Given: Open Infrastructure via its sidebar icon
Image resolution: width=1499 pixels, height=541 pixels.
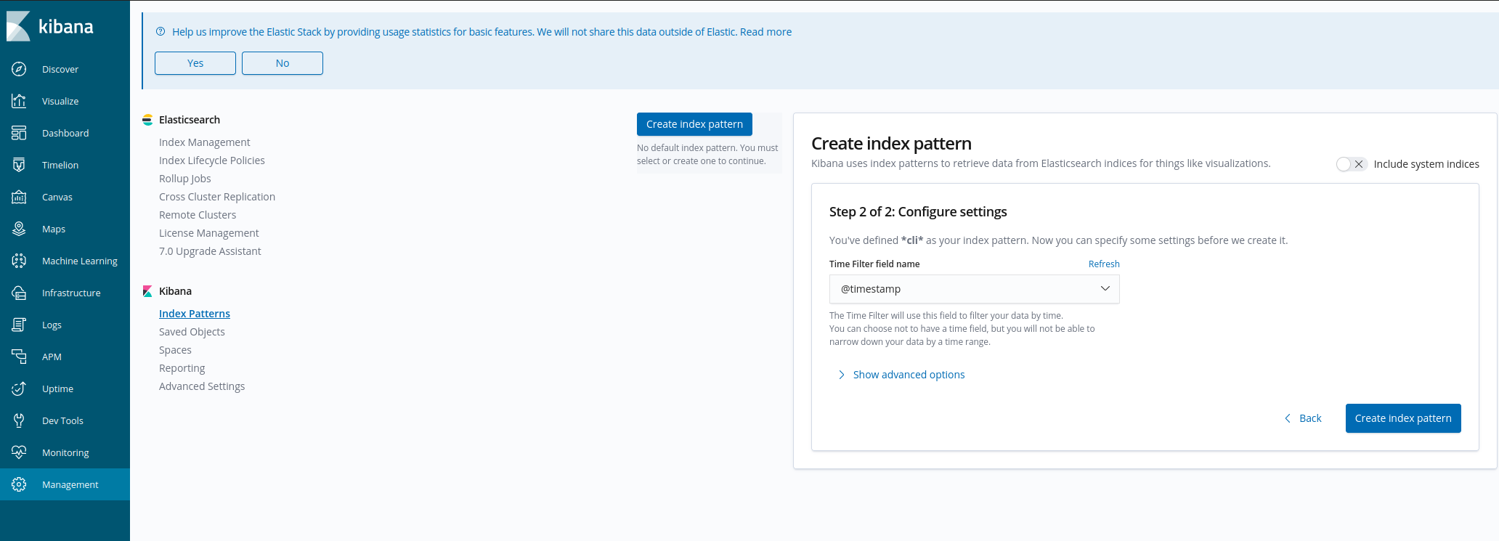Looking at the screenshot, I should point(19,293).
